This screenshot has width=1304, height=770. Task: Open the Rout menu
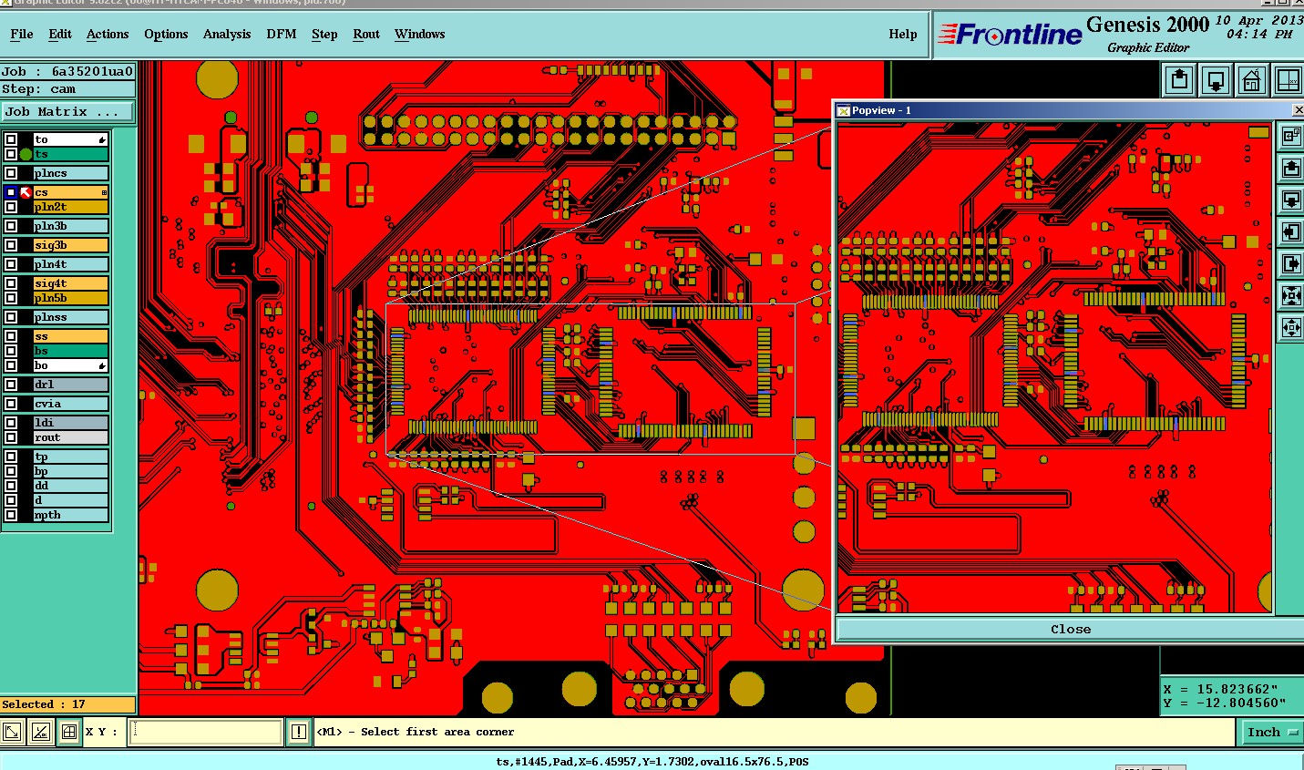(366, 35)
